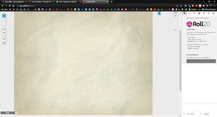Share this page from address bar

click(177, 6)
